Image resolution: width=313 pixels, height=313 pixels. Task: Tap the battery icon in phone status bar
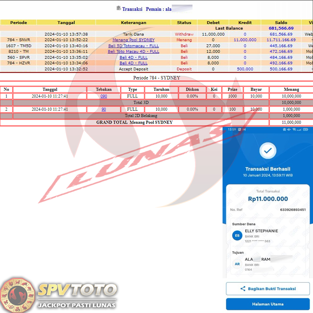tap(305, 129)
